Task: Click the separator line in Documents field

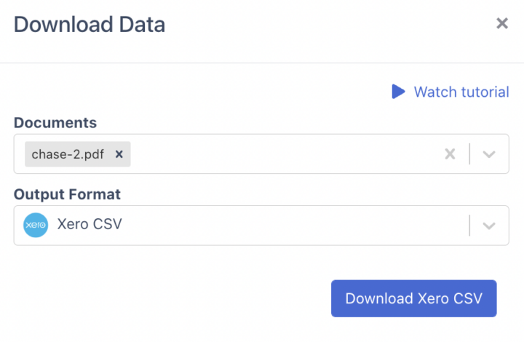Action: point(469,154)
